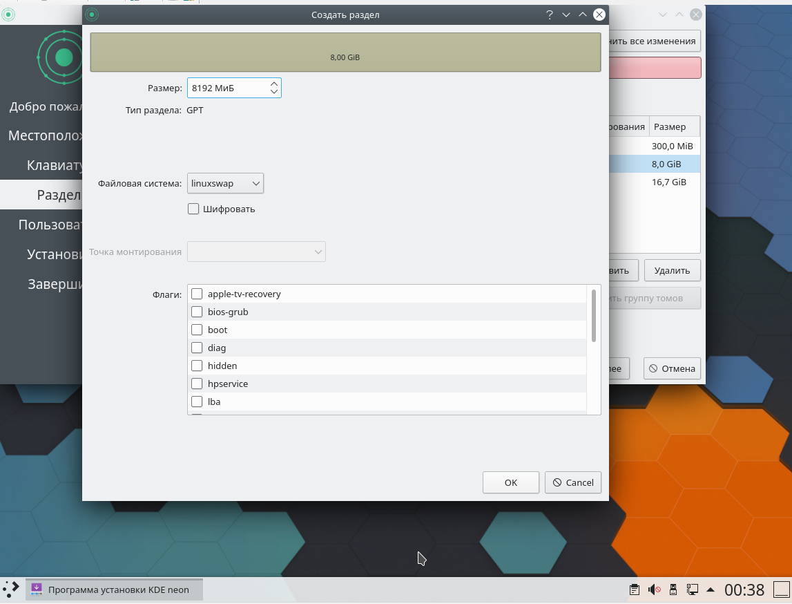The height and width of the screenshot is (604, 792).
Task: Open network connection icon in system tray
Action: click(x=692, y=589)
